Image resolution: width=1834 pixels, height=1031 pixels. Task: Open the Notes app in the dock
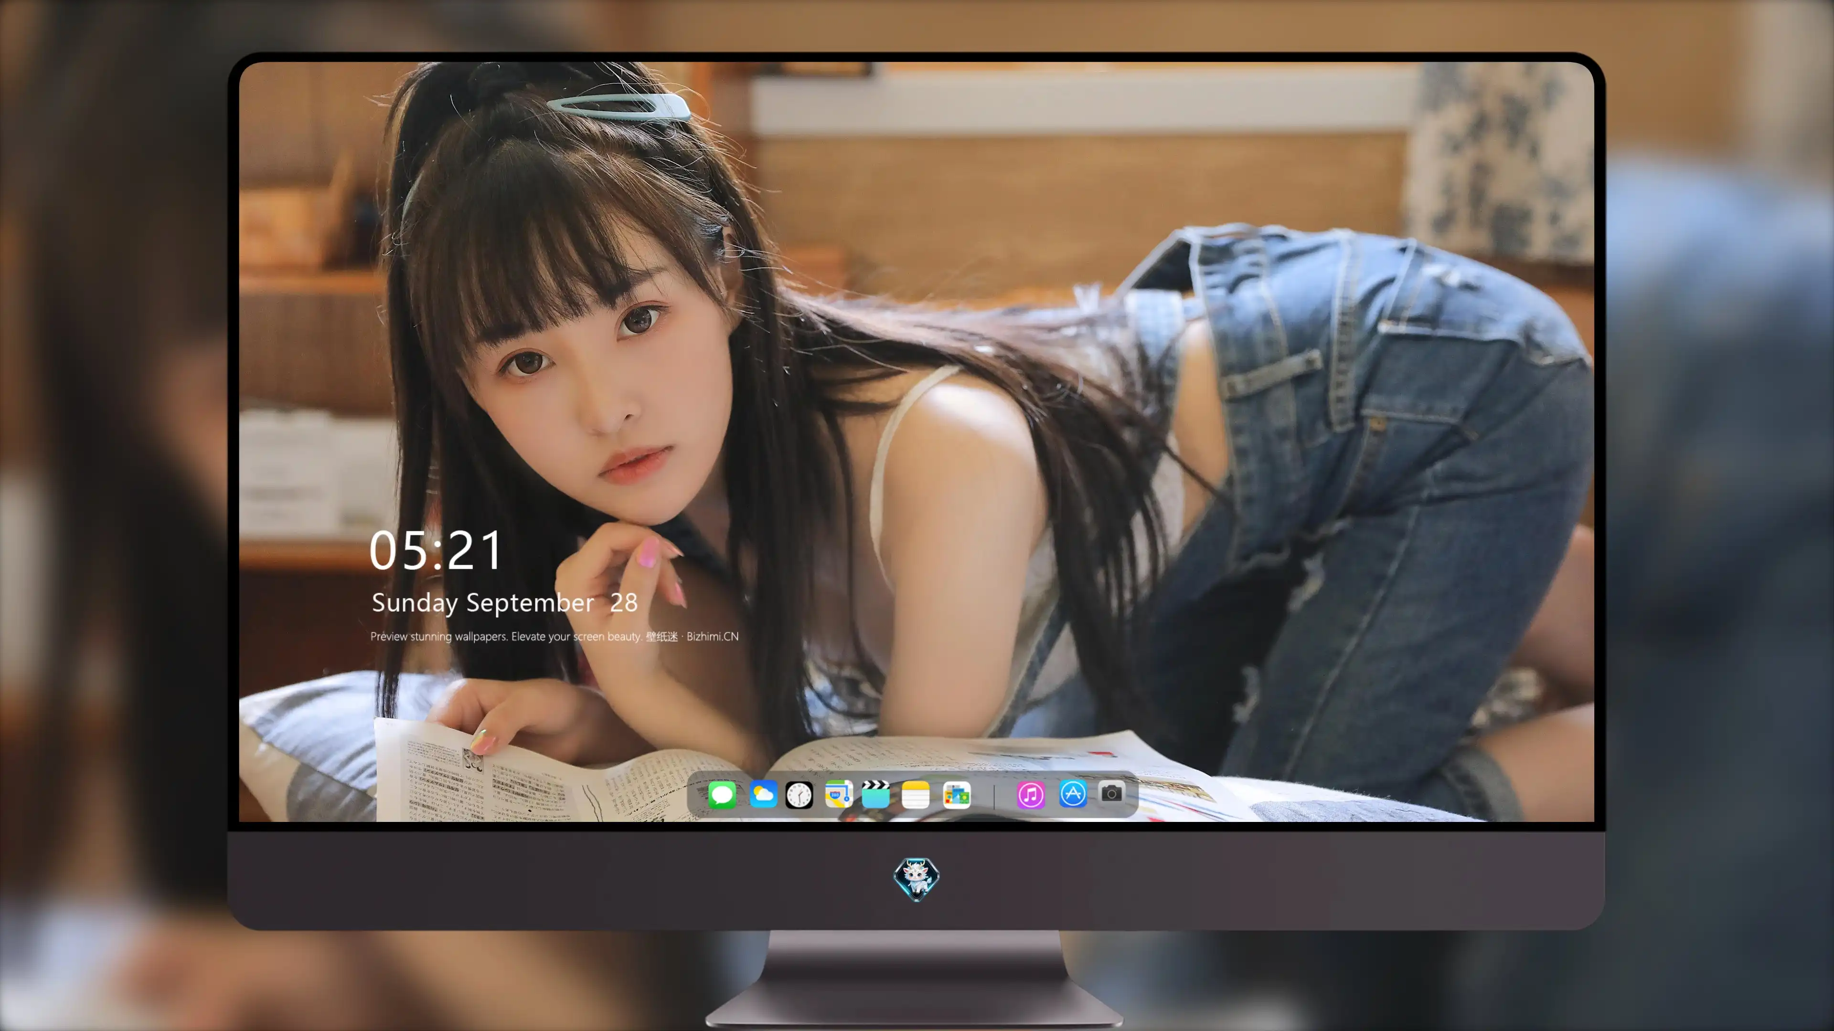coord(916,794)
